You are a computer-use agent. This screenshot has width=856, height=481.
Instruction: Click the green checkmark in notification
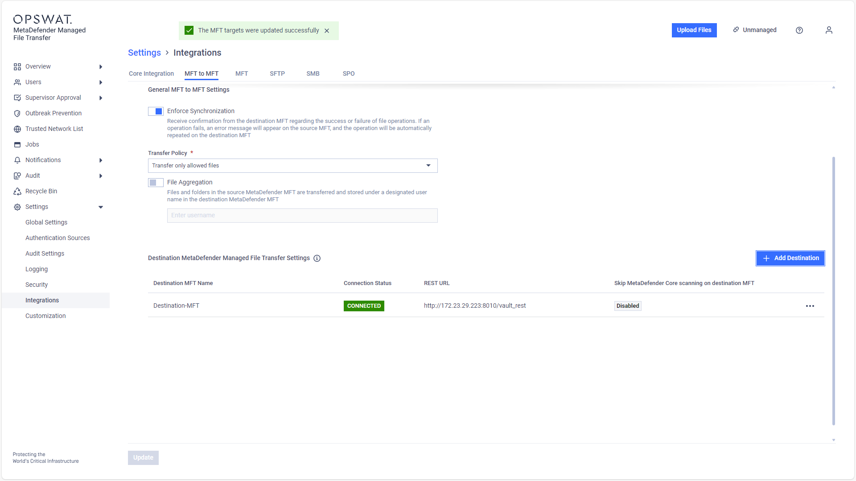pyautogui.click(x=189, y=30)
